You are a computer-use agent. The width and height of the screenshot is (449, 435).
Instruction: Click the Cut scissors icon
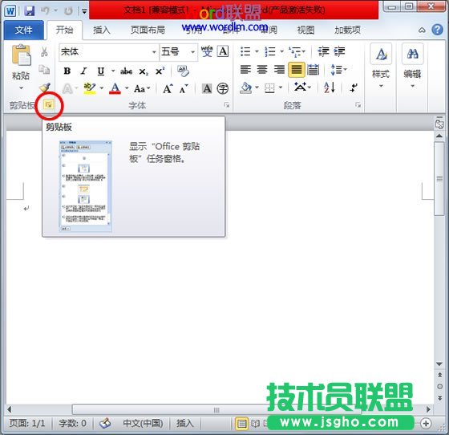44,52
